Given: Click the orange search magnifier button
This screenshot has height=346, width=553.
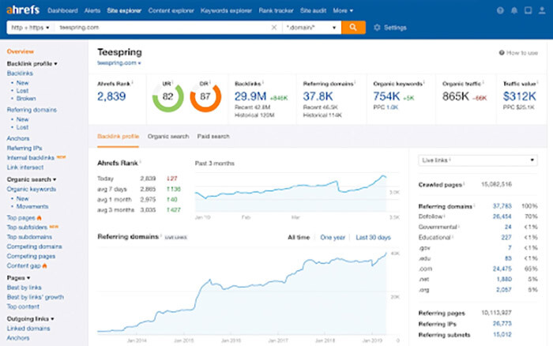Looking at the screenshot, I should pyautogui.click(x=353, y=27).
